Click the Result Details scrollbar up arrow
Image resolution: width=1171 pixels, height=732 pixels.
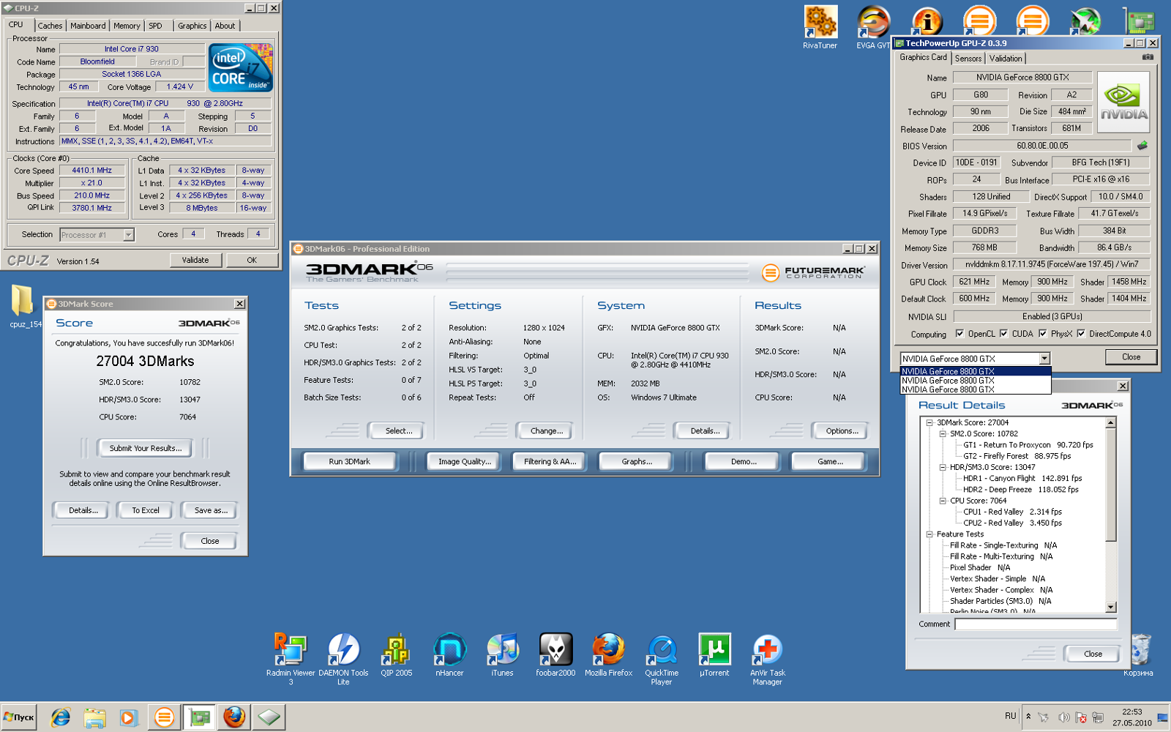coord(1111,422)
